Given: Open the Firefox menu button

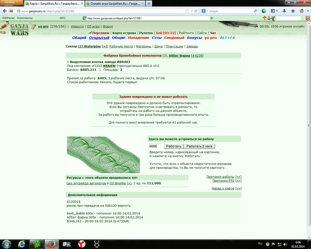Looking at the screenshot, I should pyautogui.click(x=11, y=2).
